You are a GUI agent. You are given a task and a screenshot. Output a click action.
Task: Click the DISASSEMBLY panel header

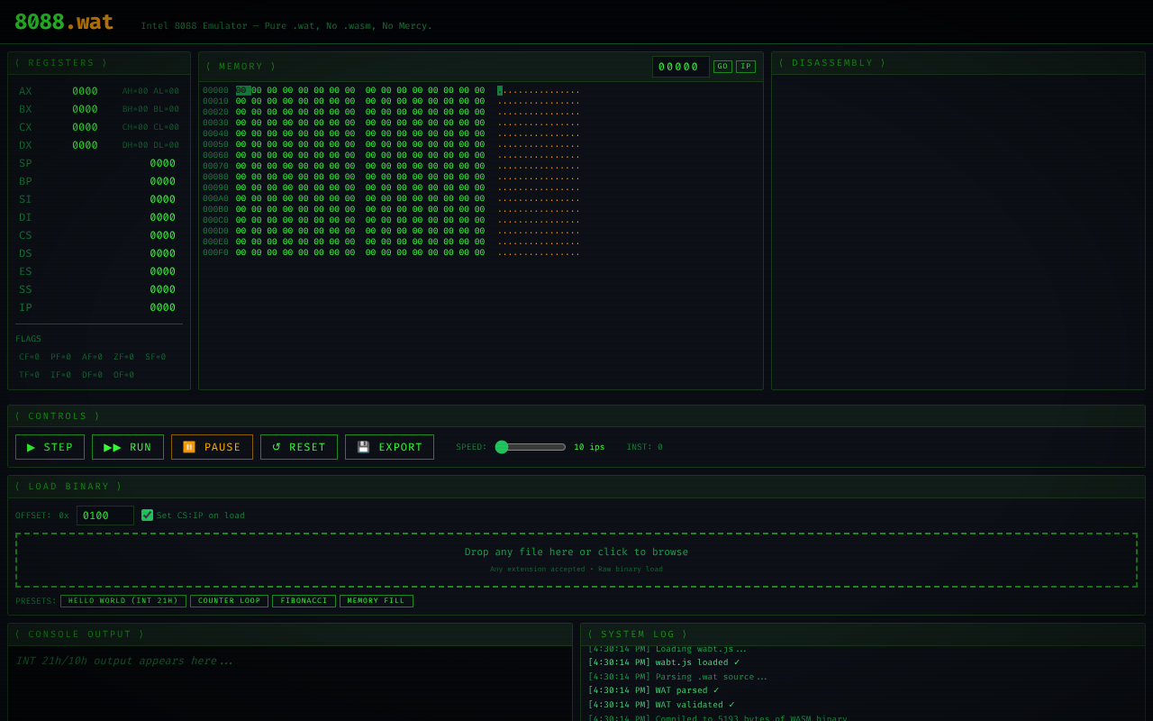958,63
